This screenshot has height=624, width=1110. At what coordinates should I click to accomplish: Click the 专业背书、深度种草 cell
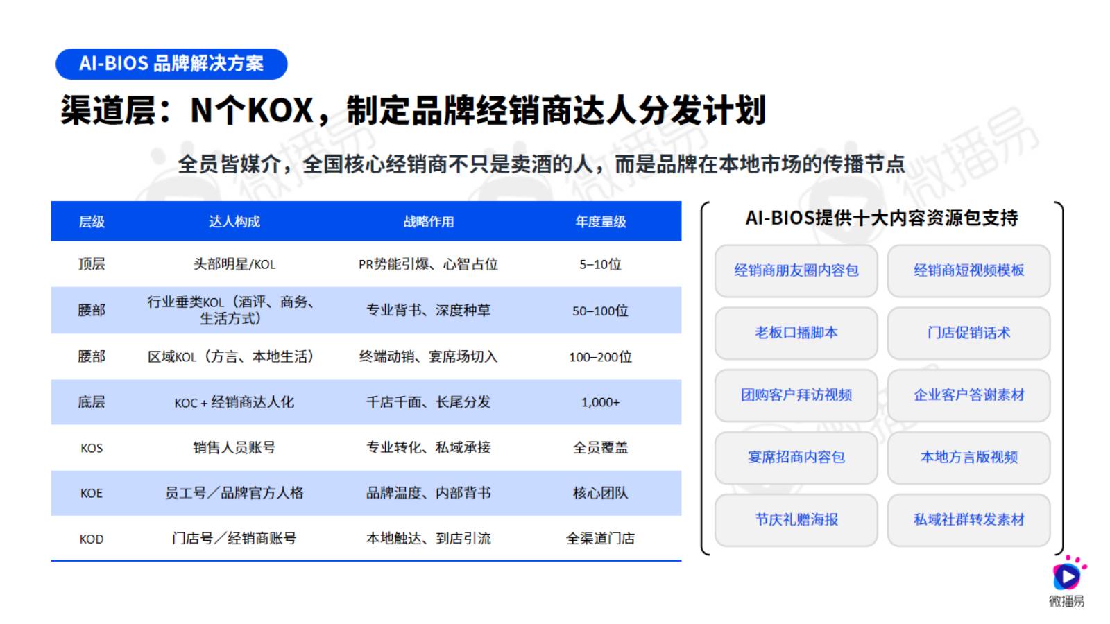point(429,311)
